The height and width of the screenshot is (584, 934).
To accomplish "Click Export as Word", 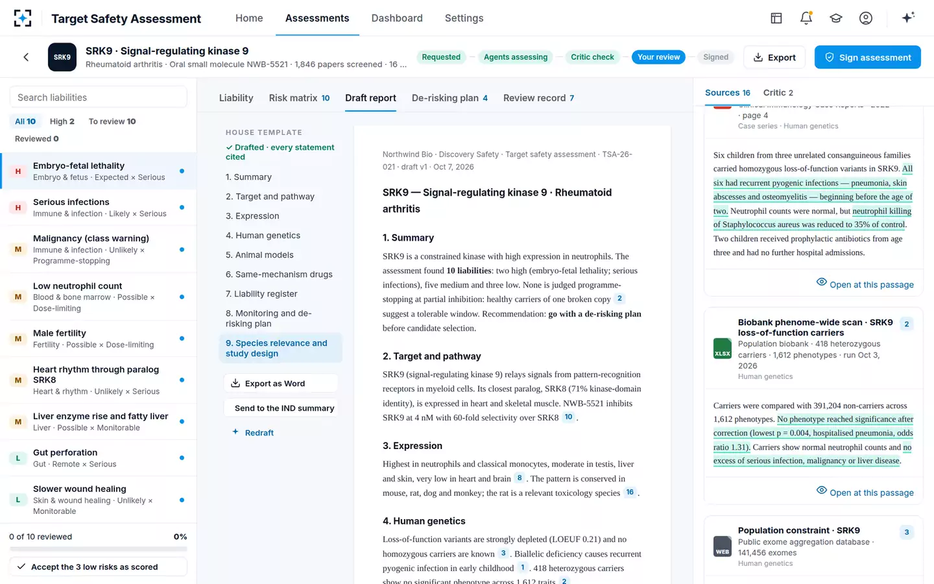I will coord(281,383).
